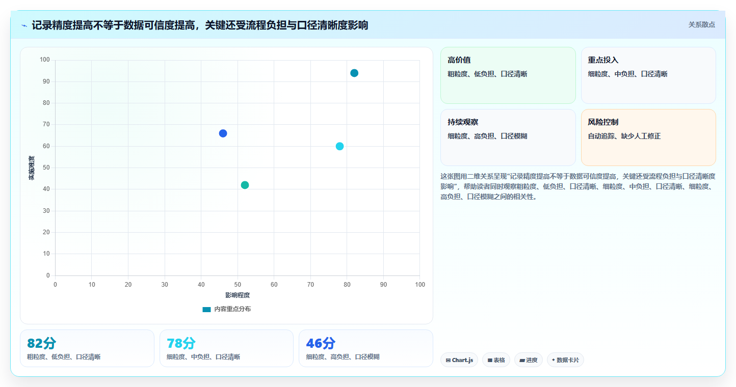This screenshot has height=387, width=736.
Task: Click 细粒度、高负担、口径模糊 under 持续观察
Action: 487,136
